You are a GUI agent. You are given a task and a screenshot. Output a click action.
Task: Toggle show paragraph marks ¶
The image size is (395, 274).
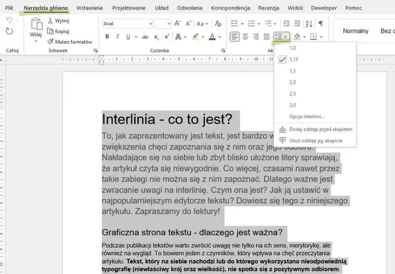tap(320, 24)
